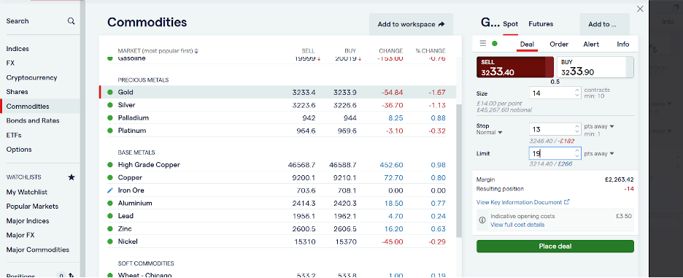Viewport: 683px width, 278px height.
Task: Open ETFs in the sidebar
Action: point(14,135)
